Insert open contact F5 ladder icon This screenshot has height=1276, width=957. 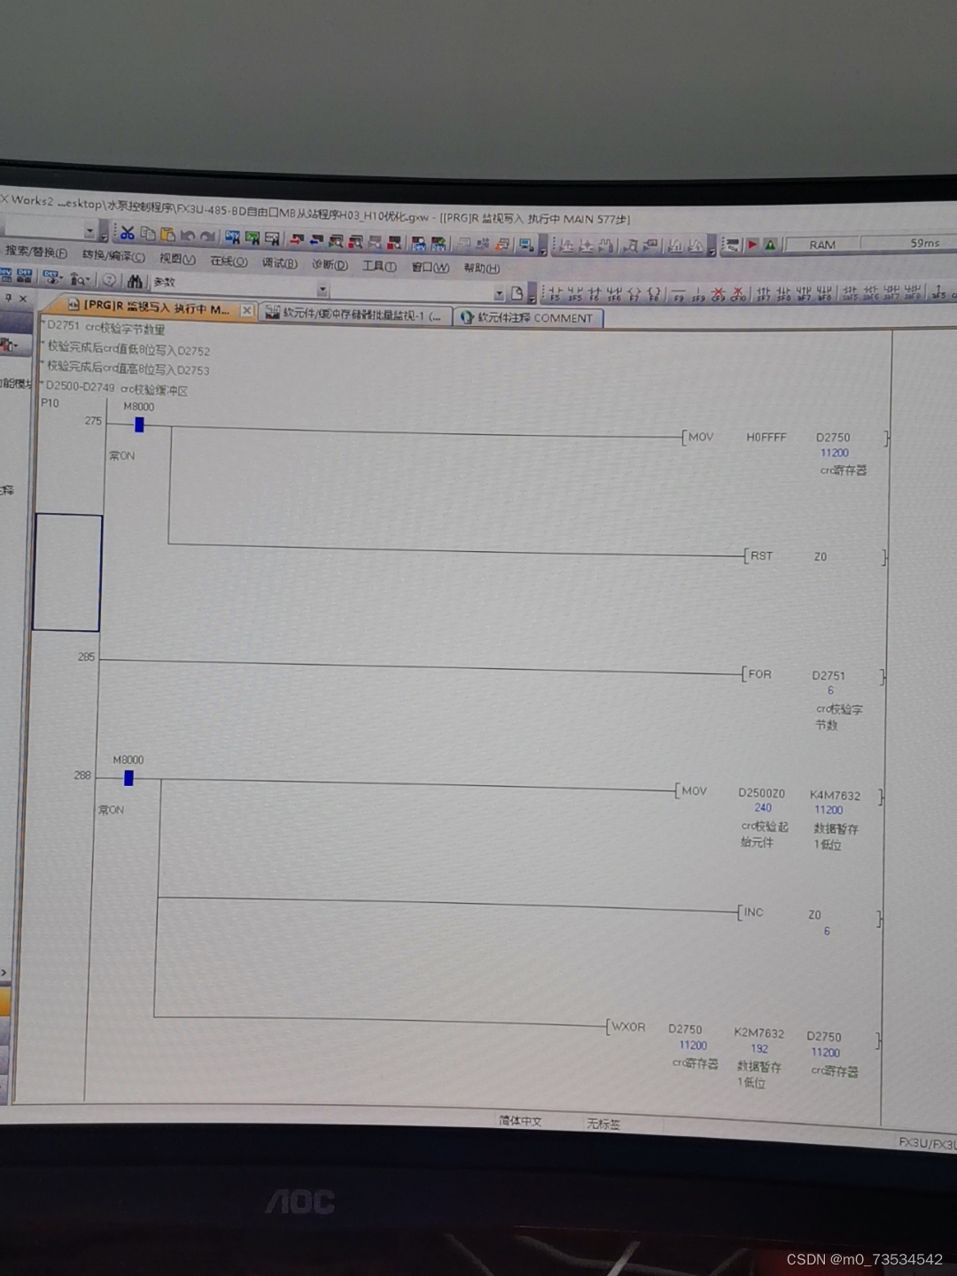click(556, 293)
